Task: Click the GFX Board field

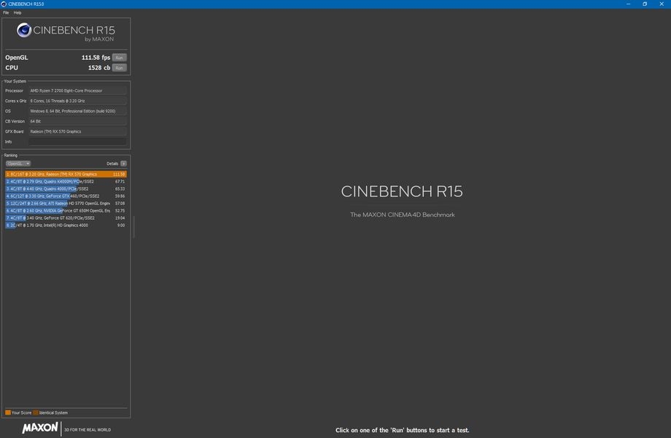Action: coord(77,131)
